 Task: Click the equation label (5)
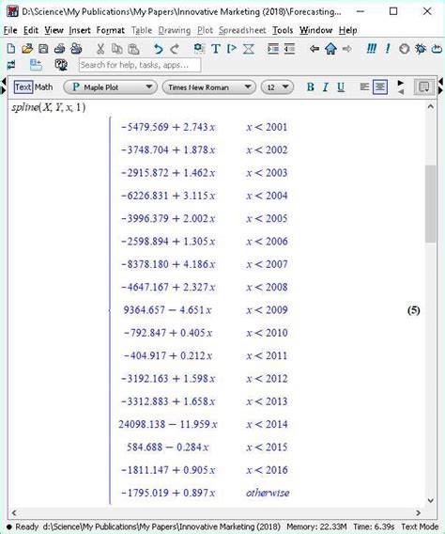coord(413,310)
